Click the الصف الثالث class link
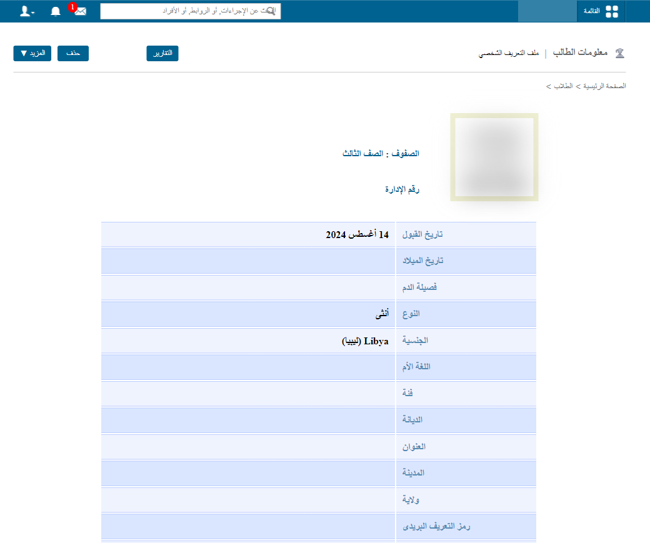 pyautogui.click(x=362, y=153)
